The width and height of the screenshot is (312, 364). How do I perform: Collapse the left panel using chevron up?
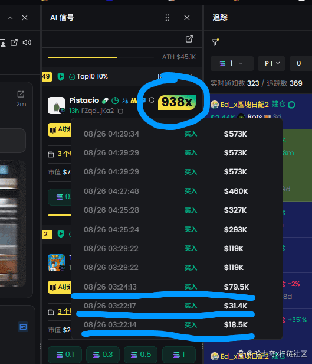[x=10, y=18]
